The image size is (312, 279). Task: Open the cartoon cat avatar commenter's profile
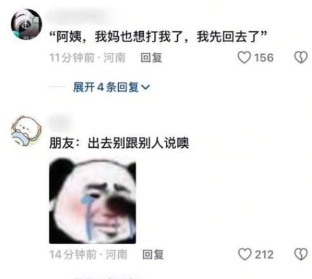click(27, 131)
